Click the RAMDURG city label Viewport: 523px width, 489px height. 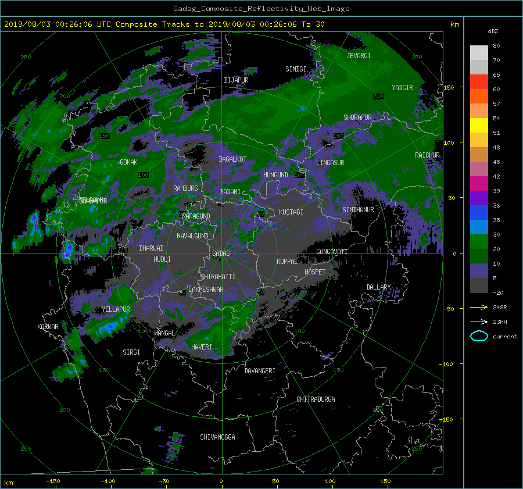[x=185, y=188]
